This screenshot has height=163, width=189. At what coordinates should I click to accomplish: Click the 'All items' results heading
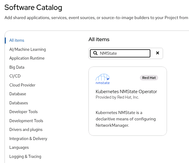(99, 39)
